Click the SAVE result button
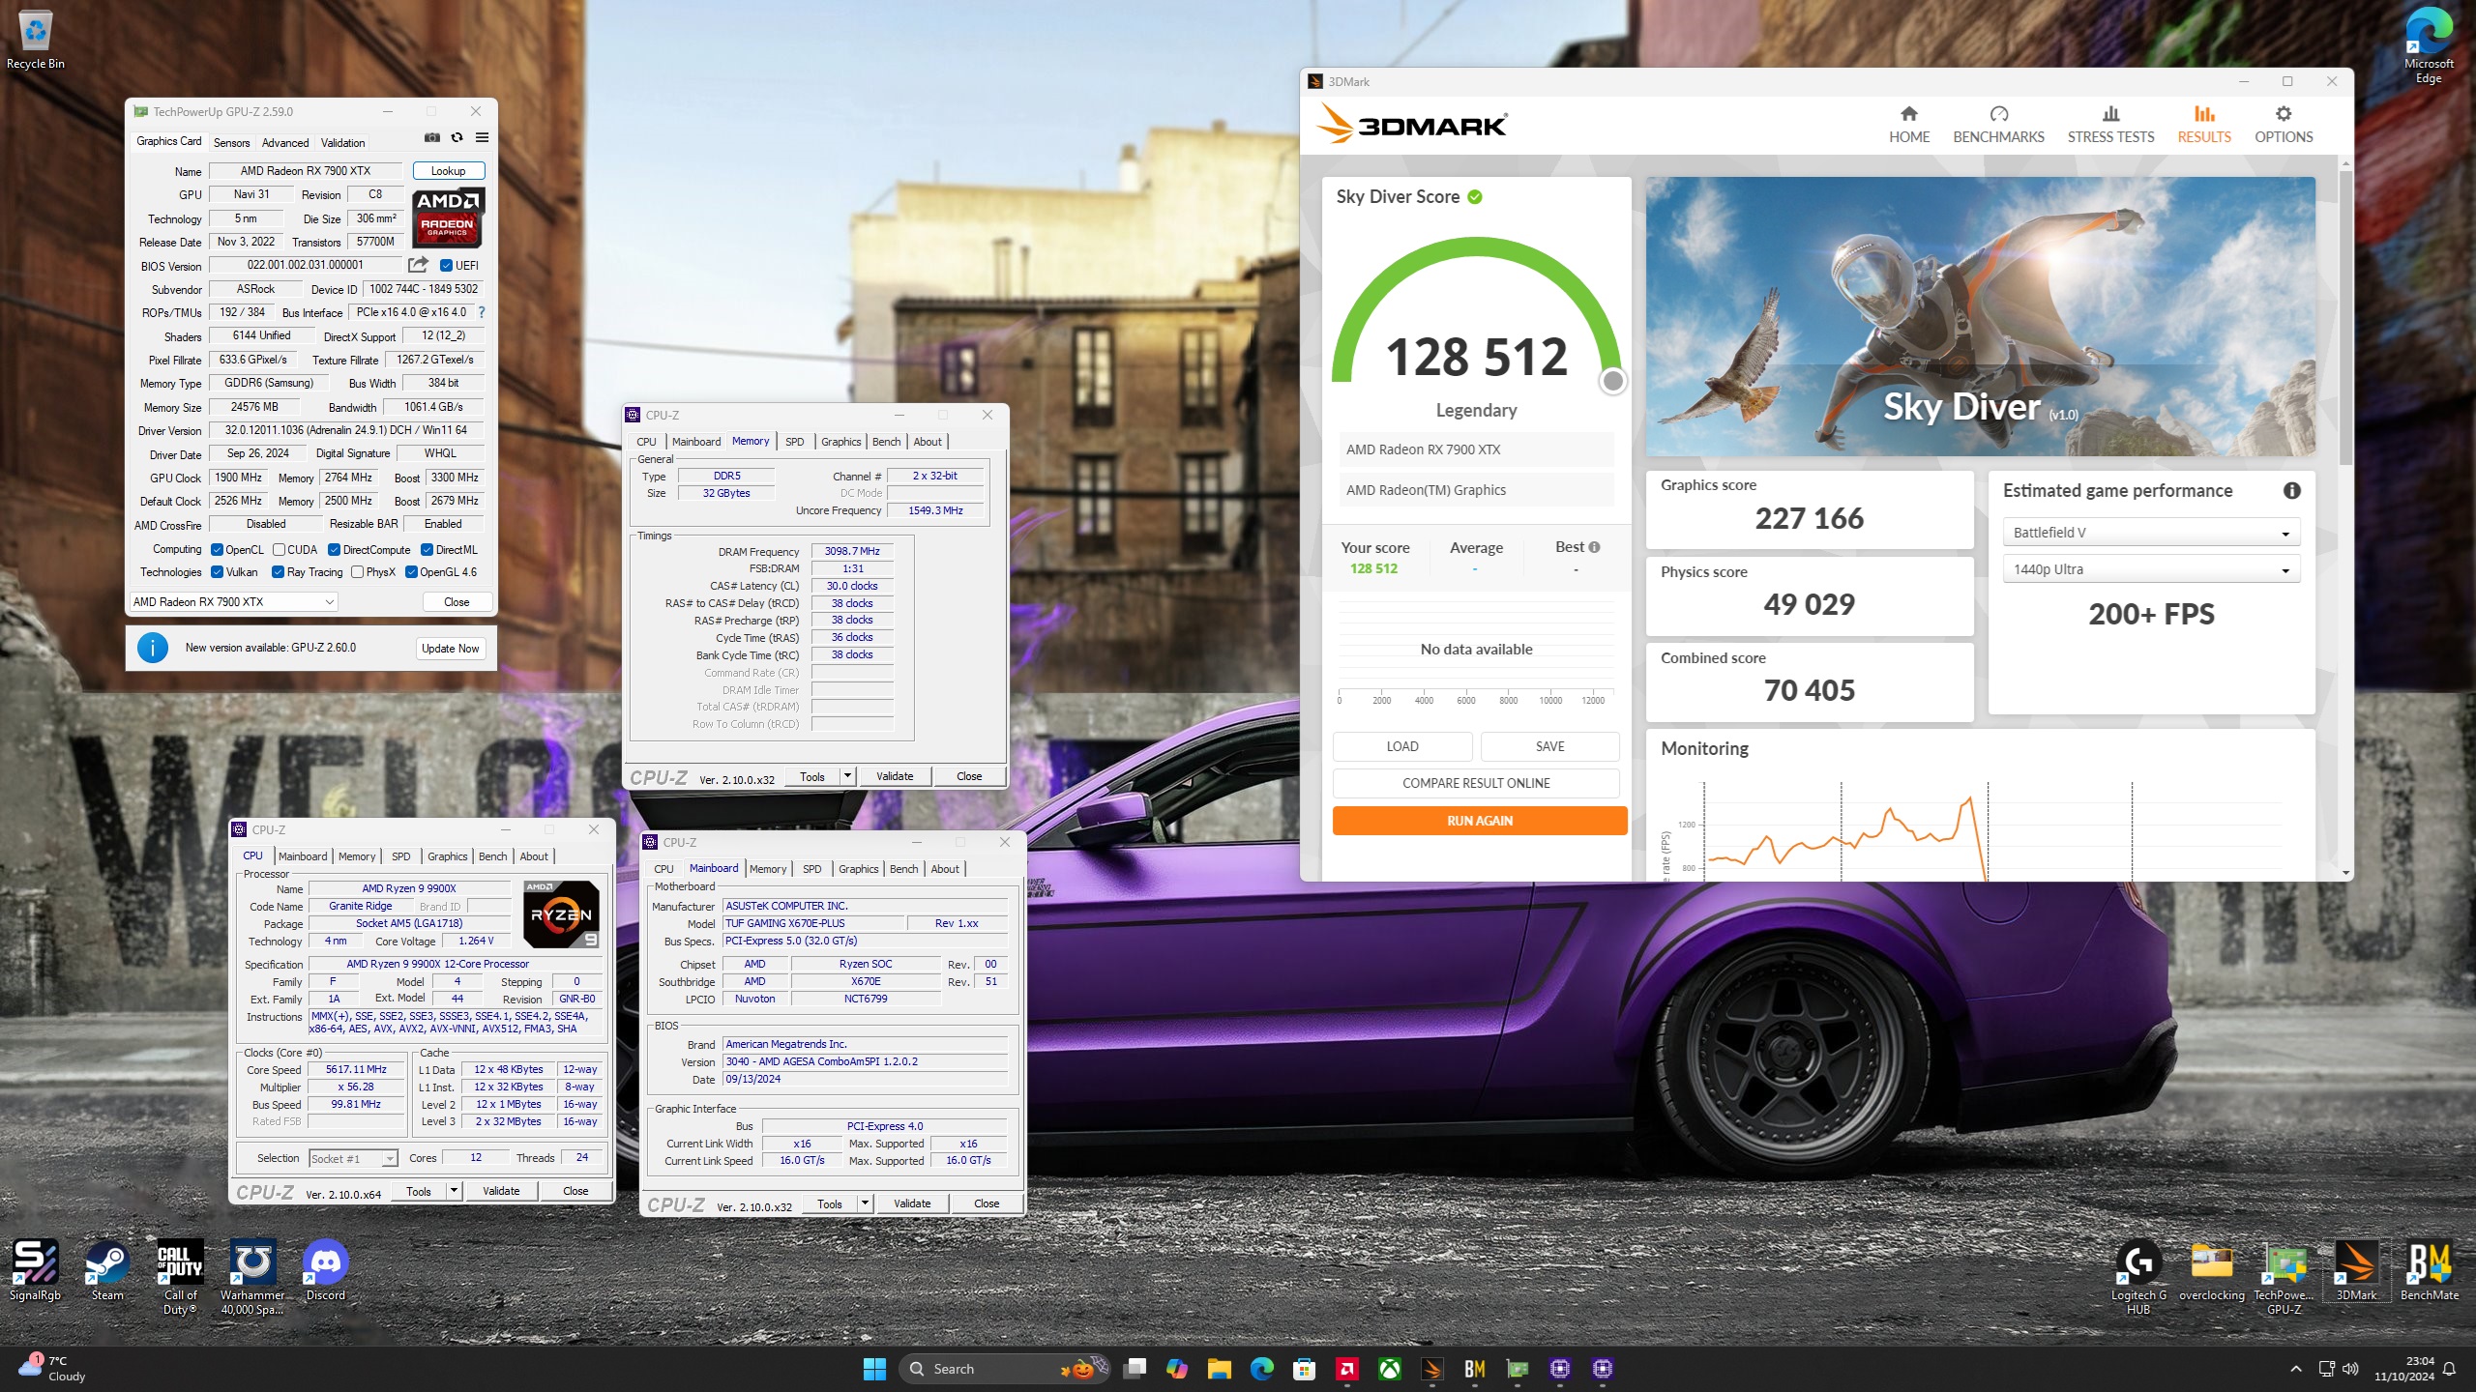2476x1392 pixels. tap(1549, 746)
